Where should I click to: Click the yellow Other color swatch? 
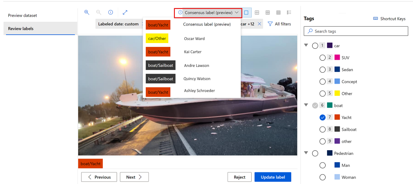click(337, 93)
